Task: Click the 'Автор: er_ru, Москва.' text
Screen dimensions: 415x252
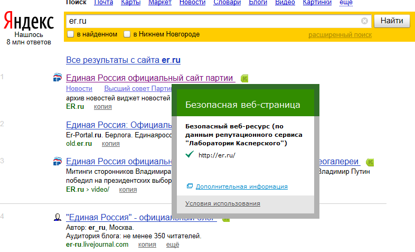Action: [100, 227]
